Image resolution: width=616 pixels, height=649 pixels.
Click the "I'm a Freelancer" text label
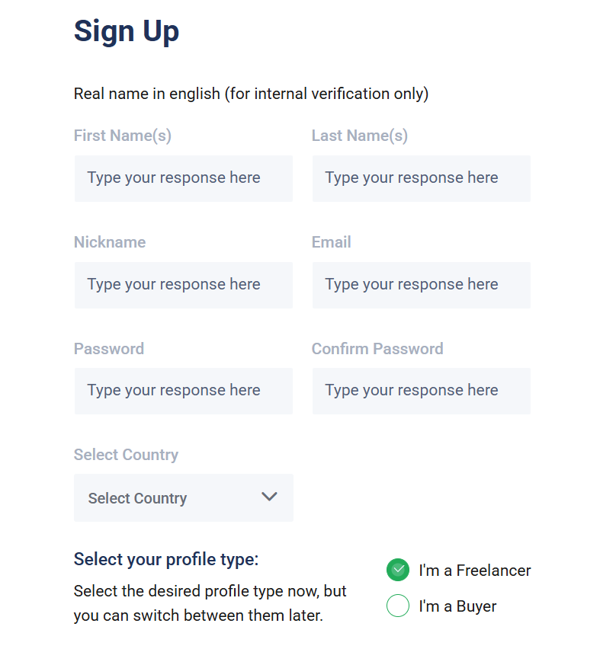(474, 571)
